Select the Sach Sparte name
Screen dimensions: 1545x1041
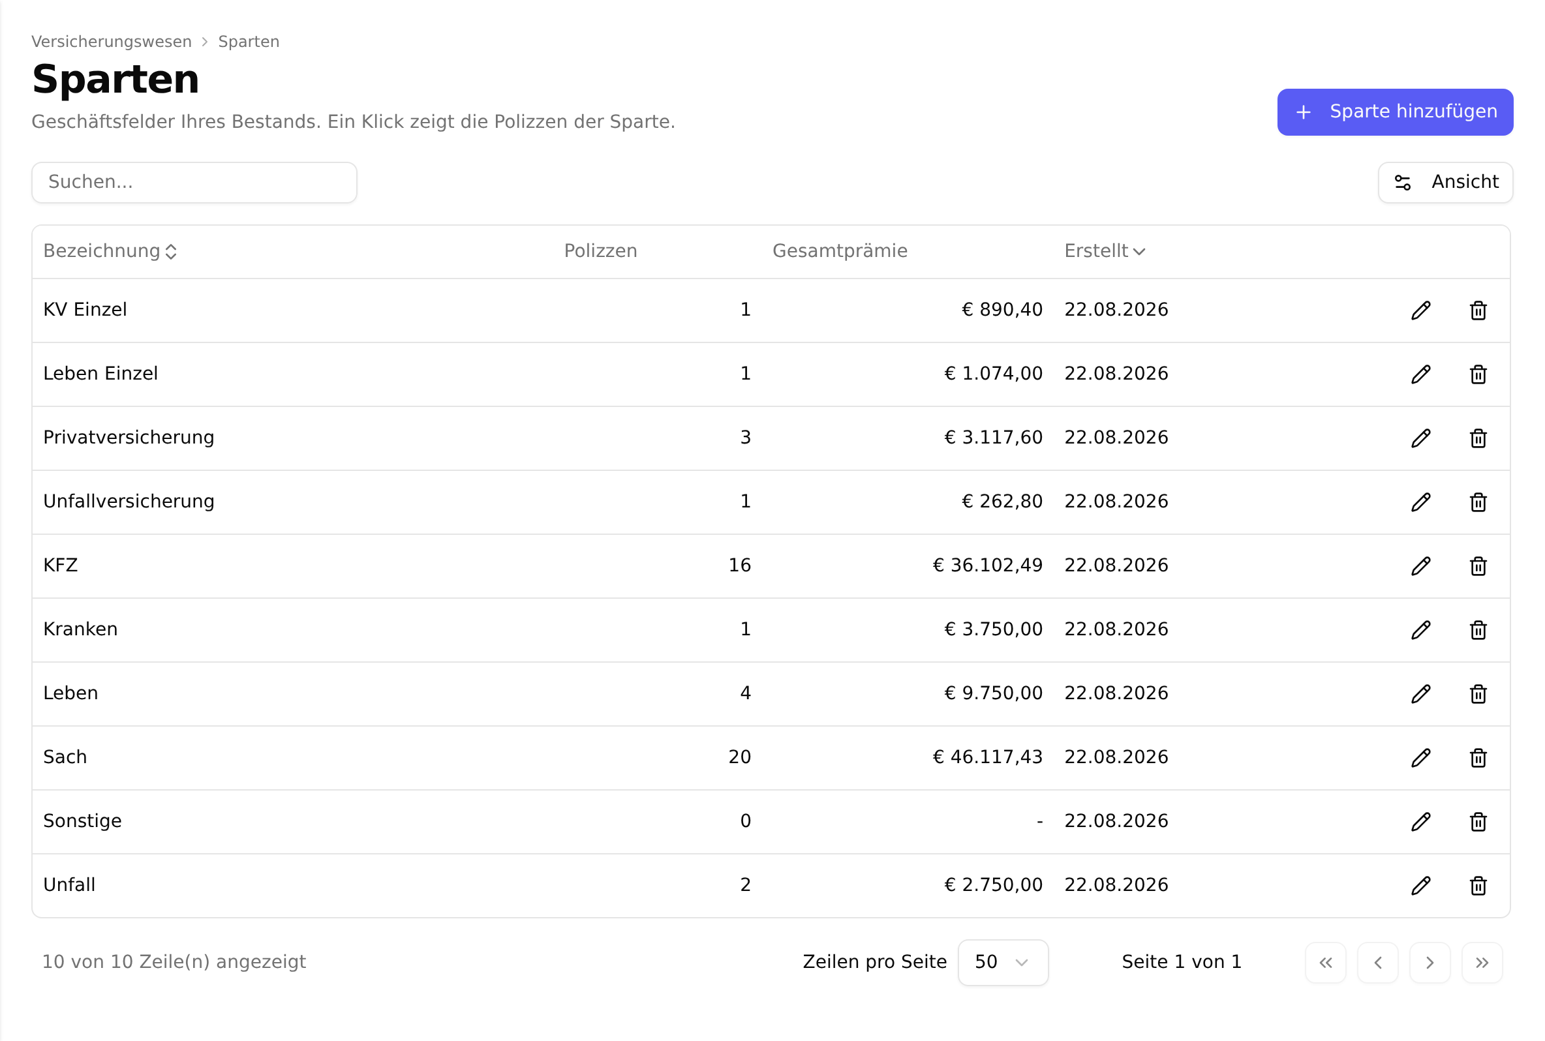point(65,757)
